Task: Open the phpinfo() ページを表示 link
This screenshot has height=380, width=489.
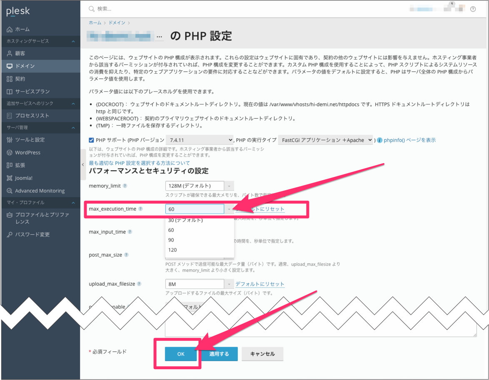Action: coord(409,140)
